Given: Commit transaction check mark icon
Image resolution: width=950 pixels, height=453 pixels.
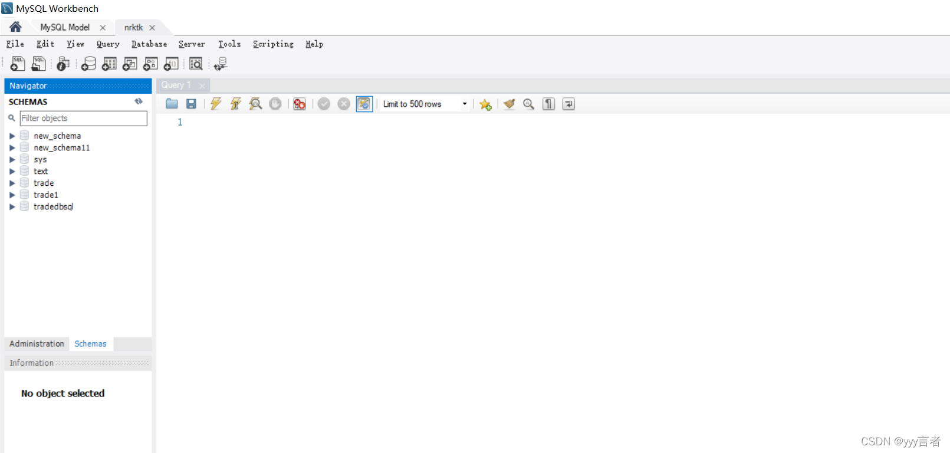Looking at the screenshot, I should [324, 104].
